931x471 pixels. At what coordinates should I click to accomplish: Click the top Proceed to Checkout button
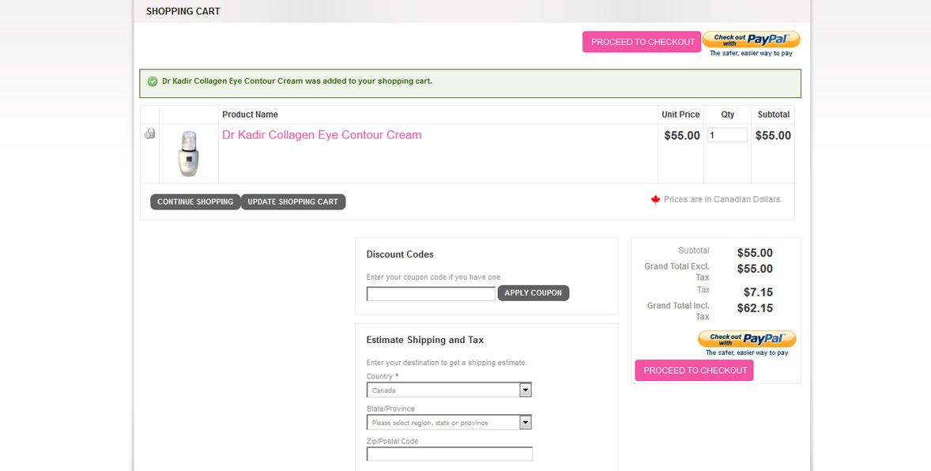click(642, 42)
